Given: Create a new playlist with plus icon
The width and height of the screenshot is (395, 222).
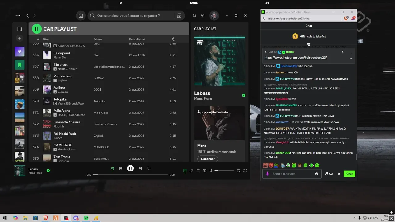Looking at the screenshot, I should coord(19,38).
